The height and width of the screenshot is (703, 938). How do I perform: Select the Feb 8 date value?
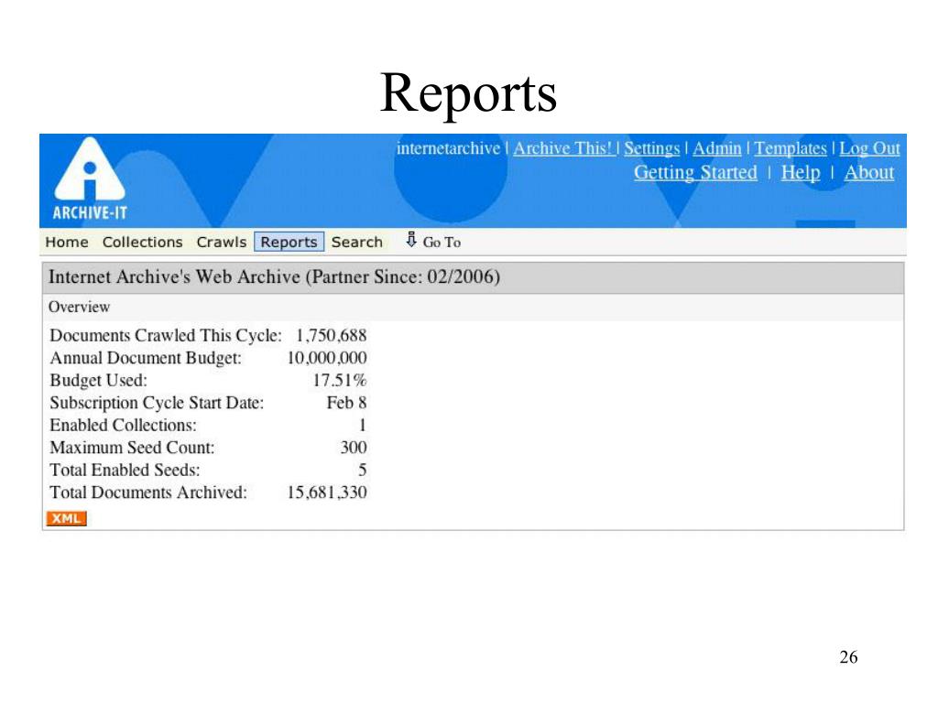pyautogui.click(x=346, y=403)
